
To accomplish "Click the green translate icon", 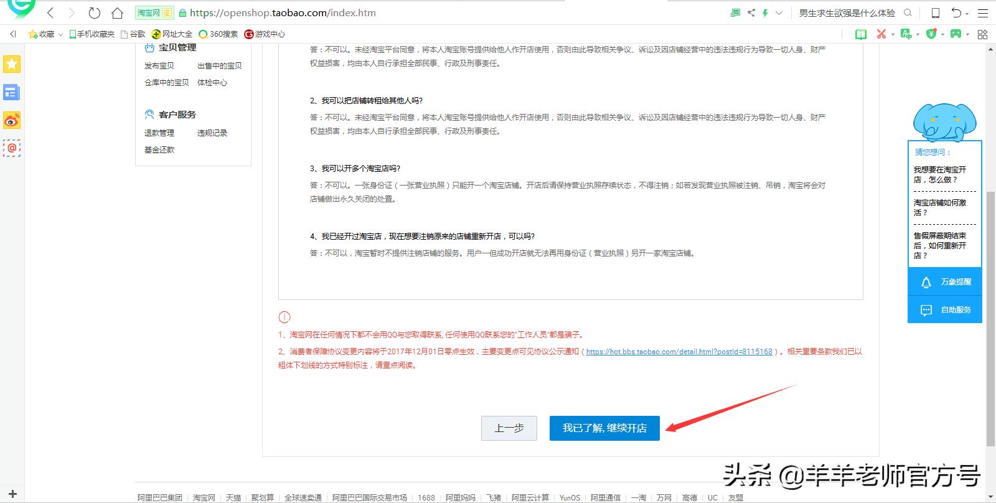I will (906, 34).
